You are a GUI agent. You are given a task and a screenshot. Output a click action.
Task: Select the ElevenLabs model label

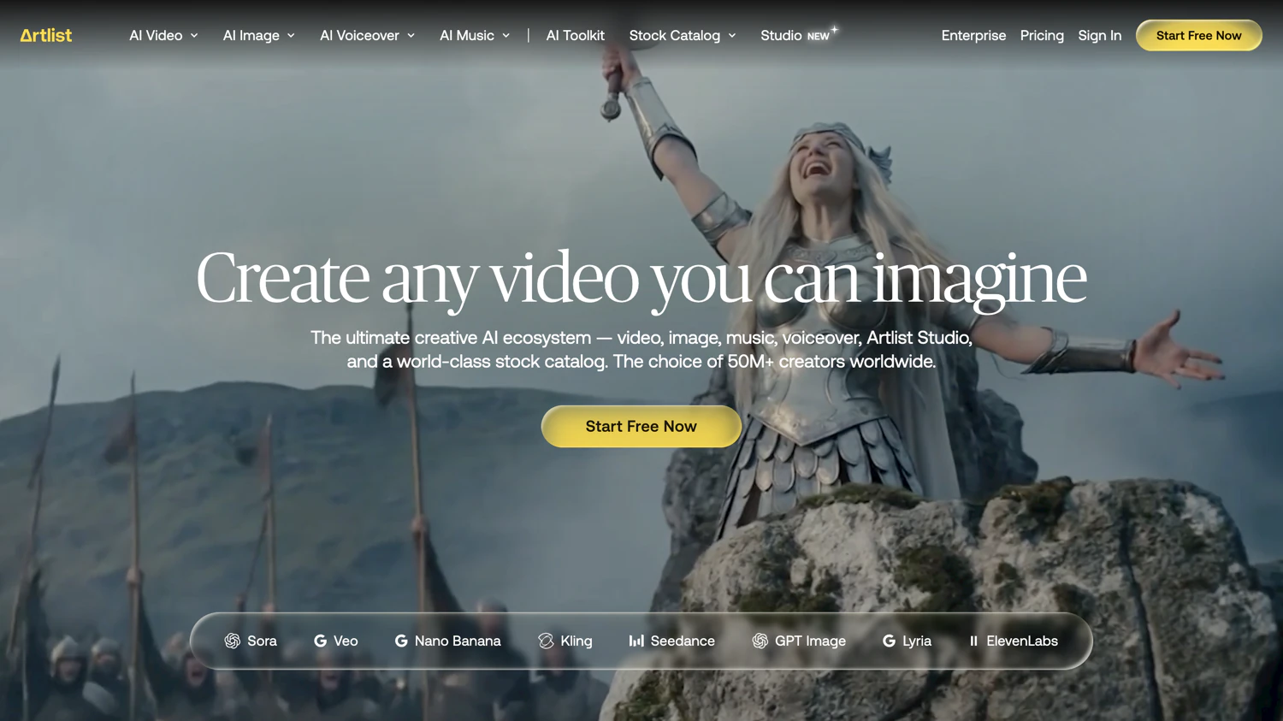coord(1022,641)
